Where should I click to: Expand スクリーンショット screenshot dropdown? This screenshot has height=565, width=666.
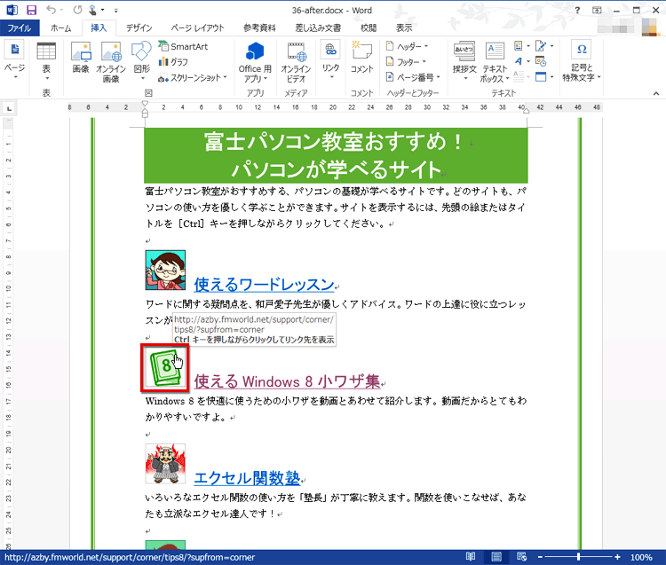click(226, 77)
